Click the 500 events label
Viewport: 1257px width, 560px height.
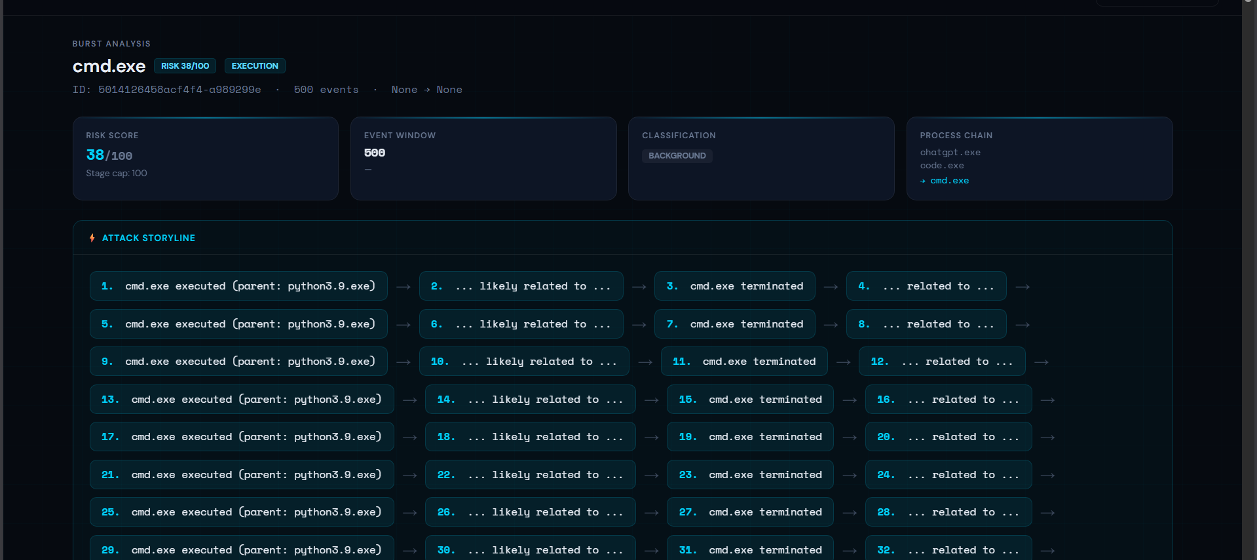(x=326, y=90)
